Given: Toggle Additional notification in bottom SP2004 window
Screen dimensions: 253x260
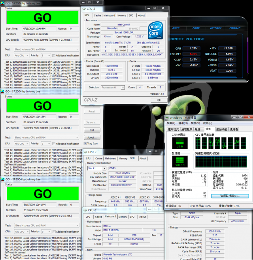Looking at the screenshot, I should [54, 232].
